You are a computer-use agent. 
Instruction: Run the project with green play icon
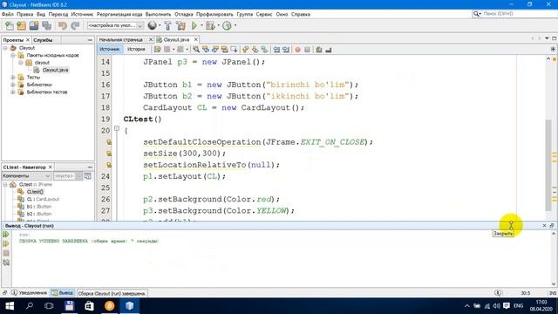[x=194, y=25]
